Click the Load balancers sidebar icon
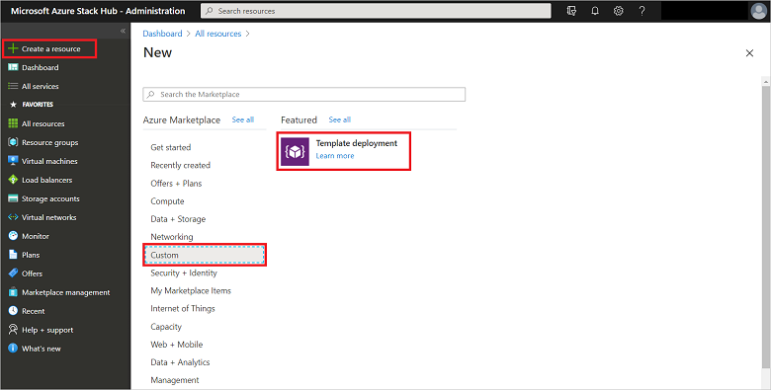The image size is (771, 390). 13,180
